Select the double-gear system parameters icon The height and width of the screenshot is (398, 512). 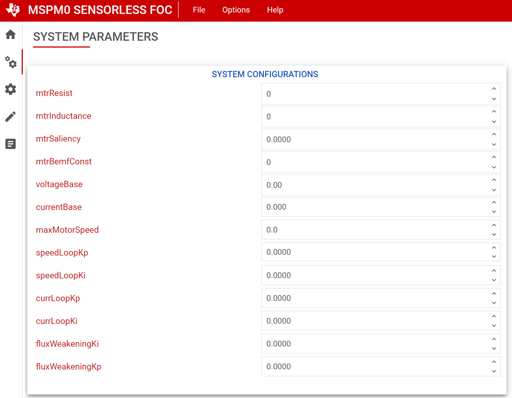coord(11,62)
